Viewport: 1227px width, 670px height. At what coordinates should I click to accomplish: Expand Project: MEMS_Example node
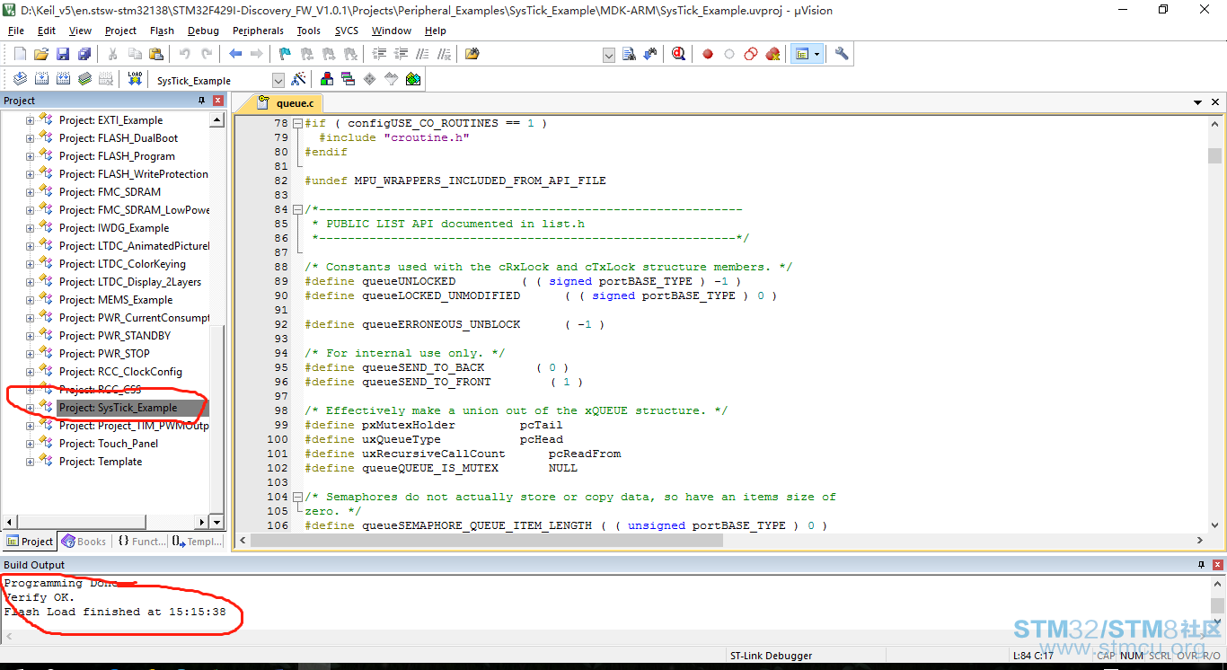[30, 300]
